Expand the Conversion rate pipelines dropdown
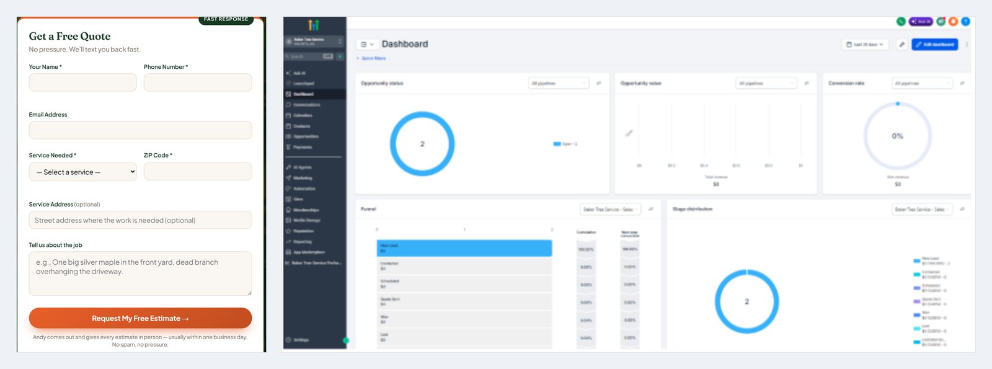The width and height of the screenshot is (992, 369). click(x=923, y=83)
